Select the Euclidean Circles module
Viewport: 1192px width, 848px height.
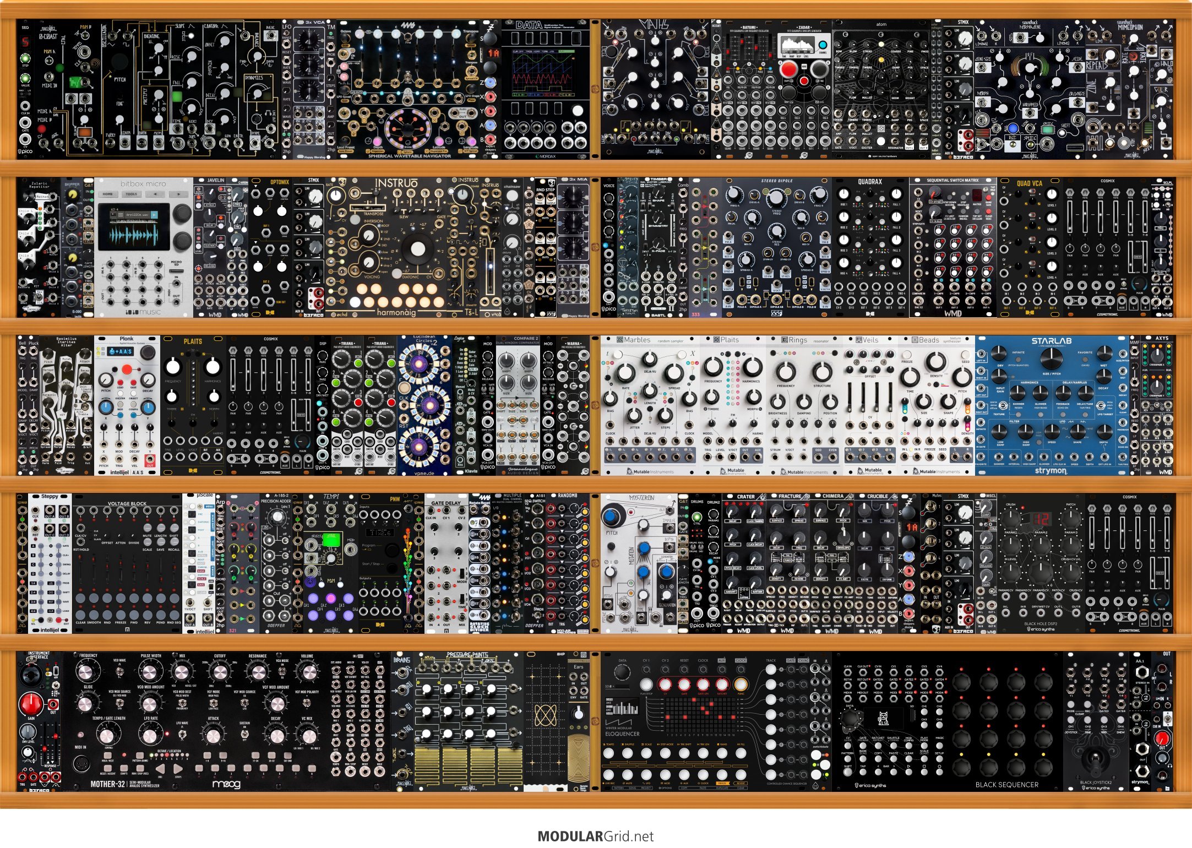(x=424, y=406)
